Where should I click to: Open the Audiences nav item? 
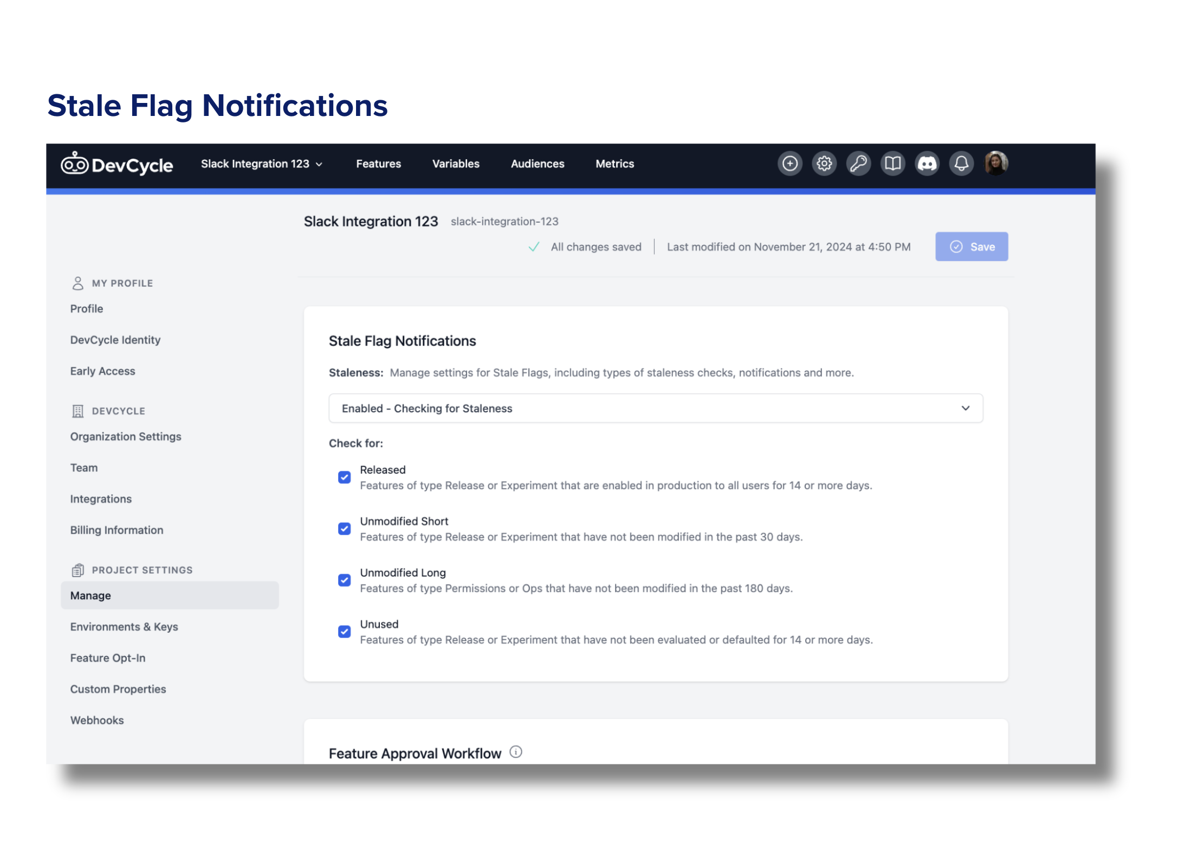coord(537,164)
